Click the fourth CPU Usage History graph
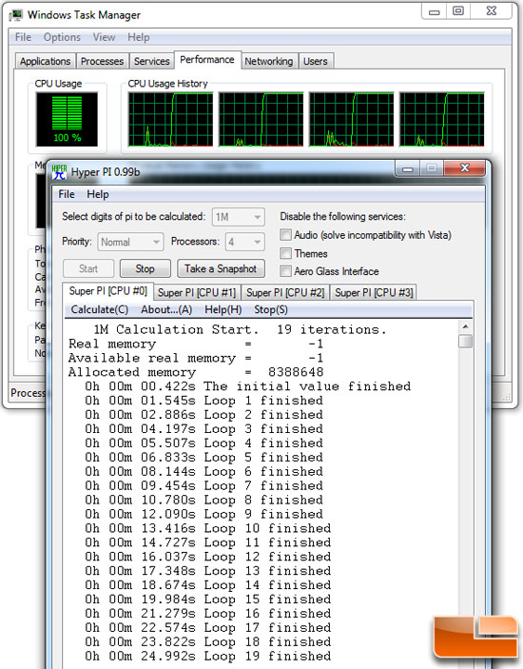 (441, 120)
